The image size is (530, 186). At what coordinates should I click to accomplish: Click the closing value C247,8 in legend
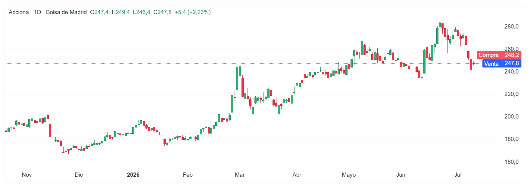click(x=162, y=12)
